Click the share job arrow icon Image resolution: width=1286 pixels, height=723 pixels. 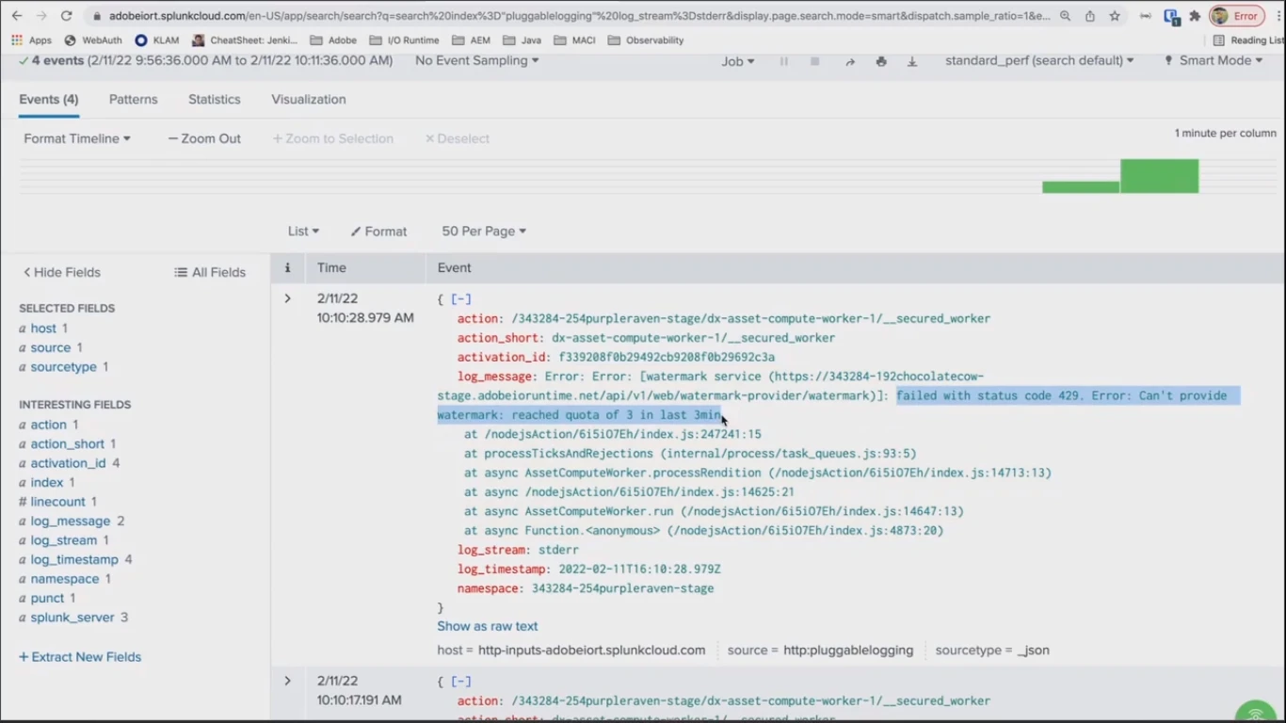pos(849,61)
